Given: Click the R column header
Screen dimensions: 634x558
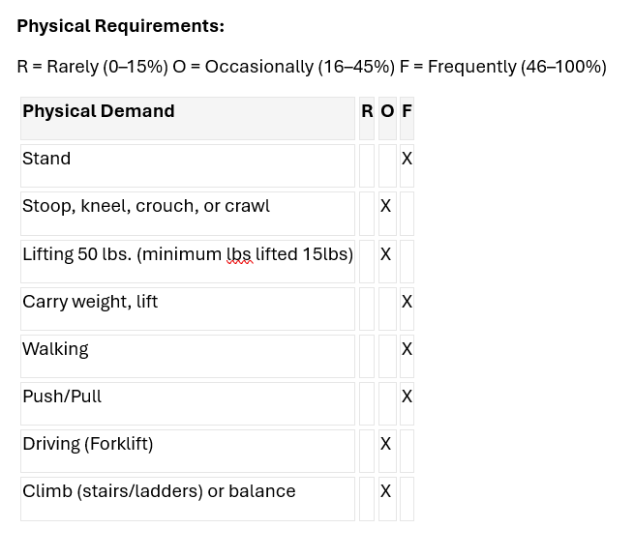Looking at the screenshot, I should (367, 111).
